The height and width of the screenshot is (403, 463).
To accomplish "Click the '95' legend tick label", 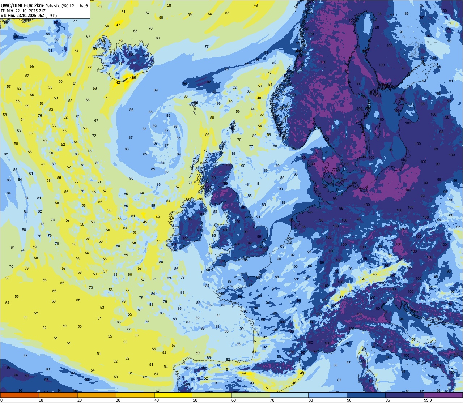I will coord(388,400).
